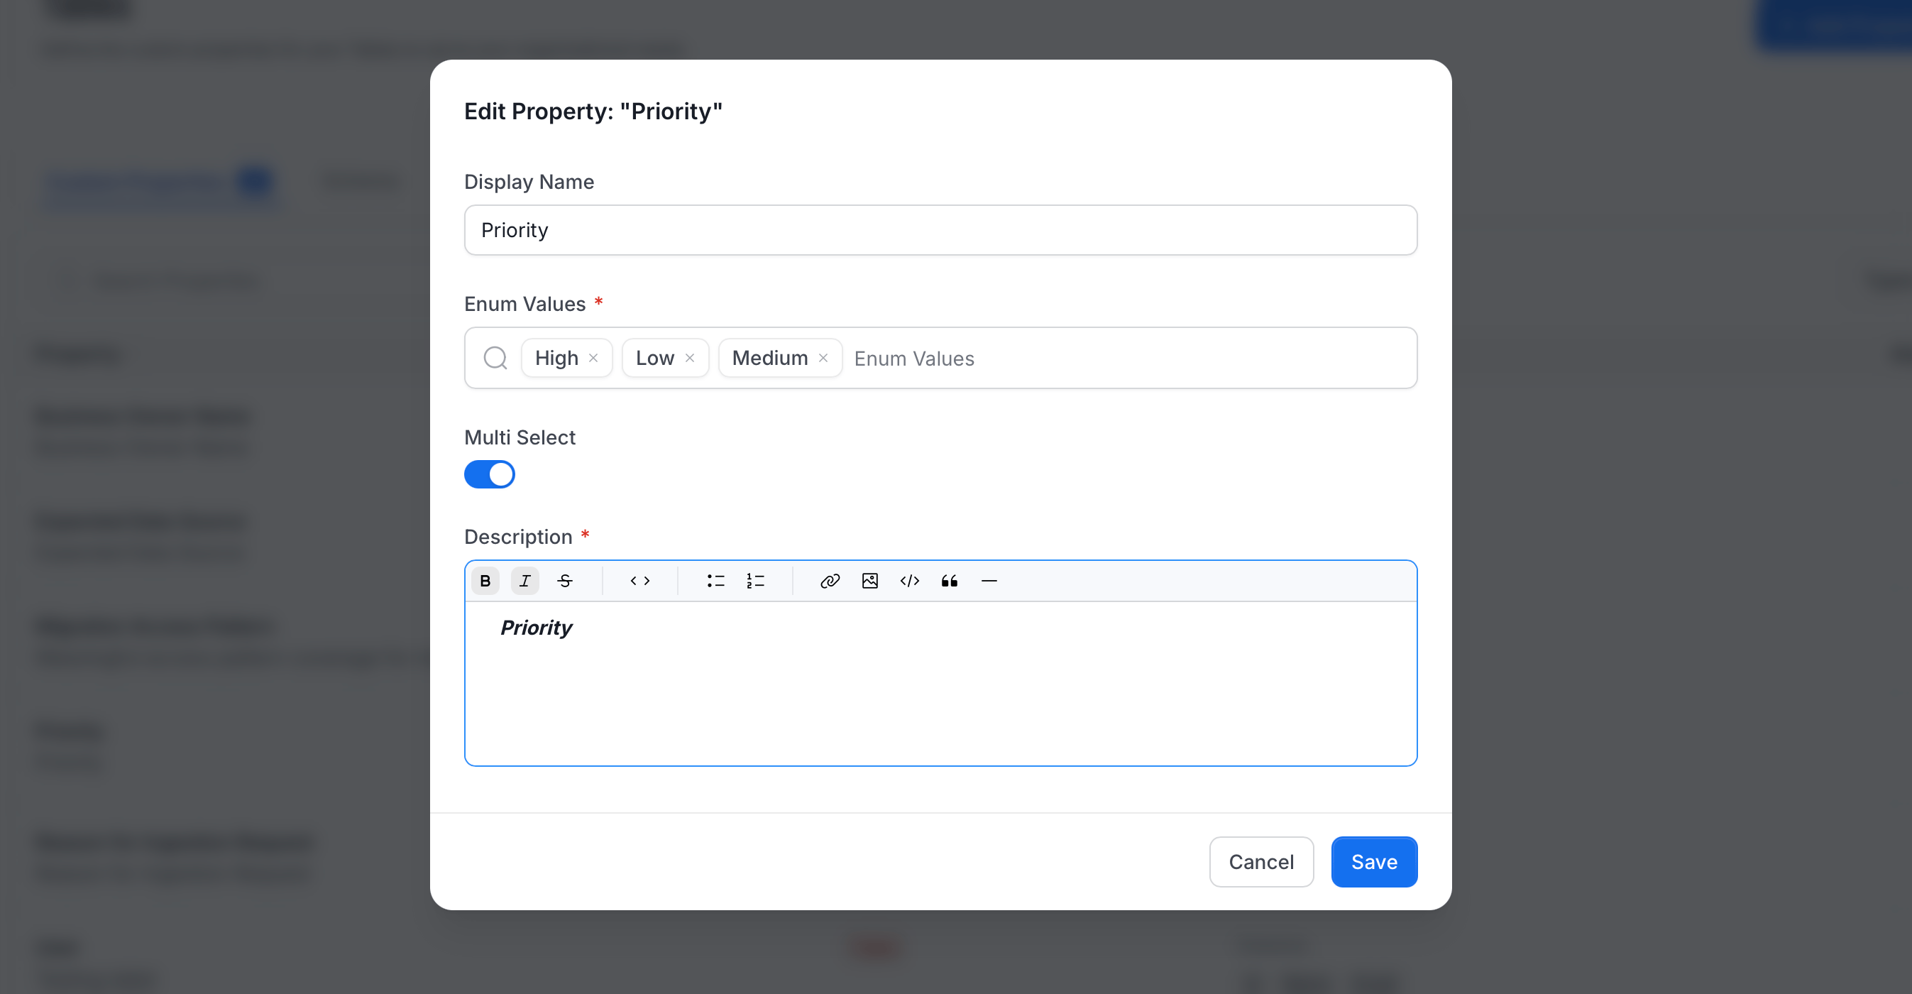Insert code block in description
Image resolution: width=1912 pixels, height=994 pixels.
pos(910,581)
